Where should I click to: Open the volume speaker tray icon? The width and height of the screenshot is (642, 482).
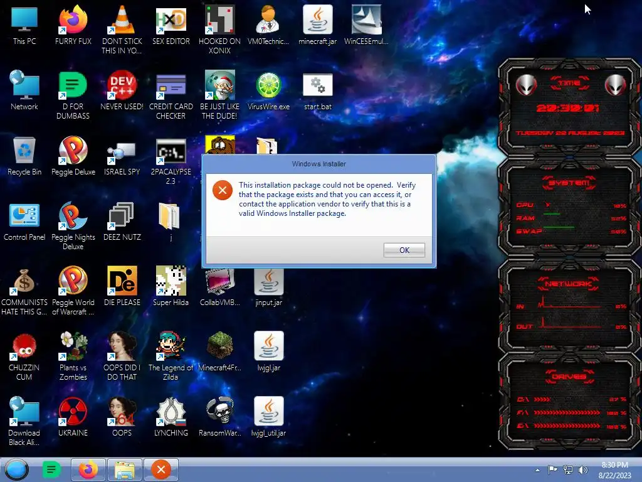582,469
